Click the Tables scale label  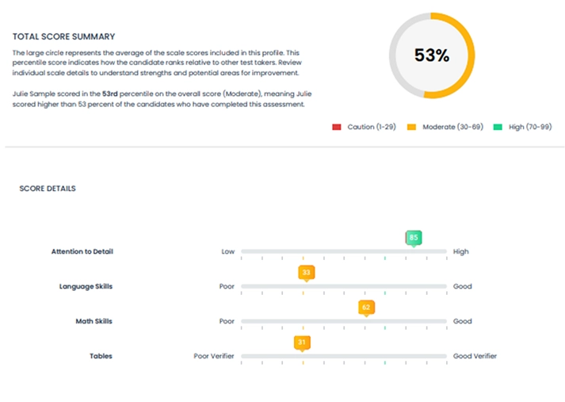point(101,356)
